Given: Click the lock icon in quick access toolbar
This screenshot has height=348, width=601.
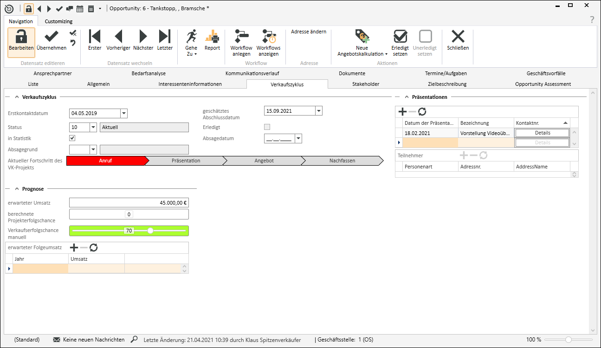Looking at the screenshot, I should point(29,8).
